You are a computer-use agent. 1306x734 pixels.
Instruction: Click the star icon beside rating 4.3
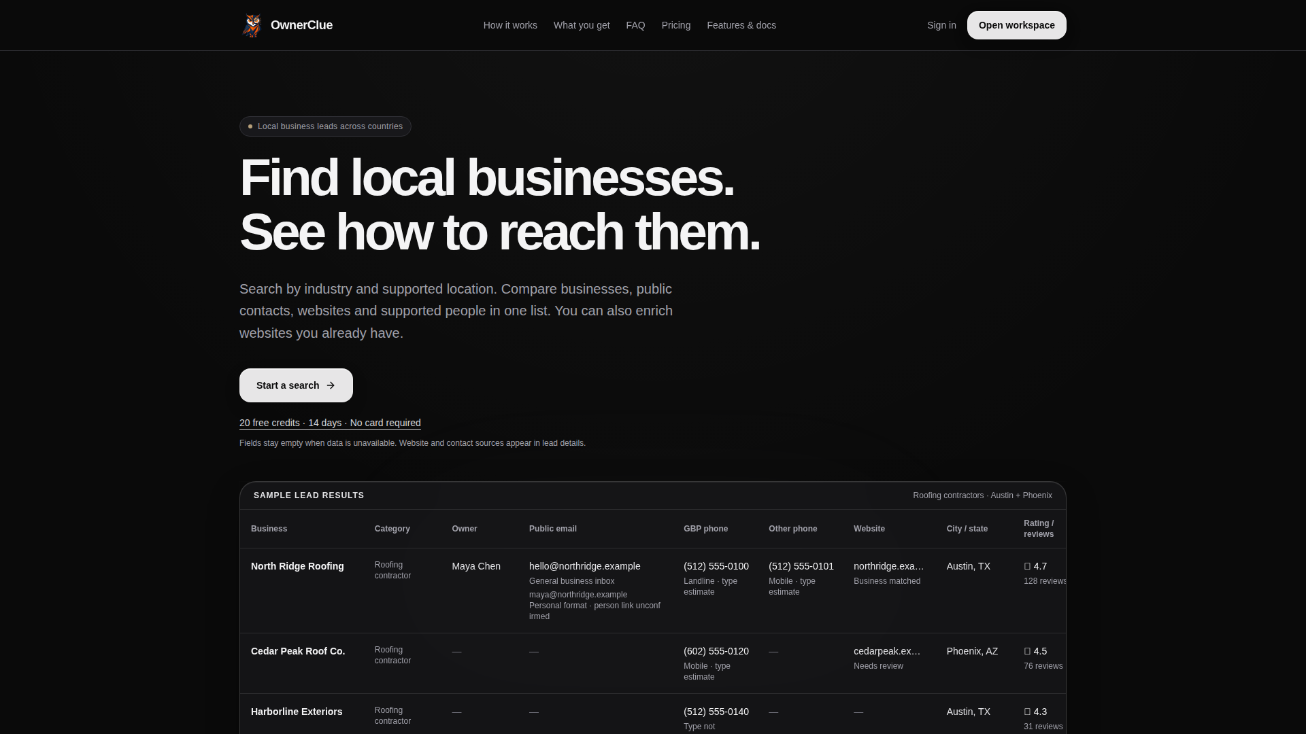click(x=1027, y=712)
